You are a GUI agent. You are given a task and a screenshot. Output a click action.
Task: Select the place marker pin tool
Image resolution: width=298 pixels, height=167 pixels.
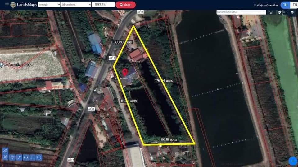(12, 157)
